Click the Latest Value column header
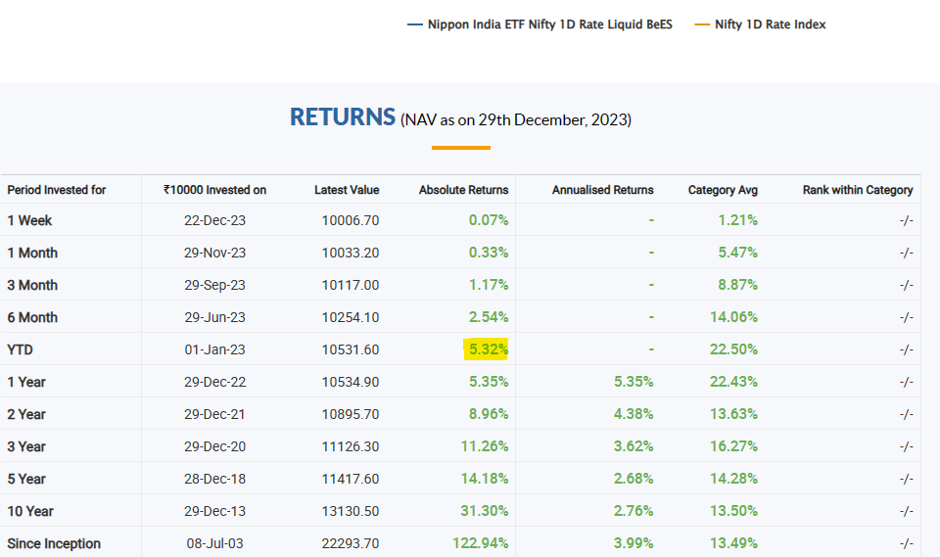 pyautogui.click(x=347, y=190)
